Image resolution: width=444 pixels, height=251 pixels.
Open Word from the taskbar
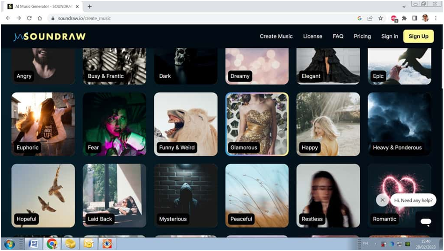(x=33, y=244)
